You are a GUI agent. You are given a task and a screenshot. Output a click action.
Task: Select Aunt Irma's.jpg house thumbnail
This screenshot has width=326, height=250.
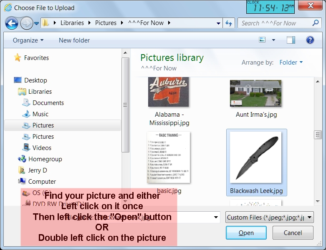(x=255, y=93)
